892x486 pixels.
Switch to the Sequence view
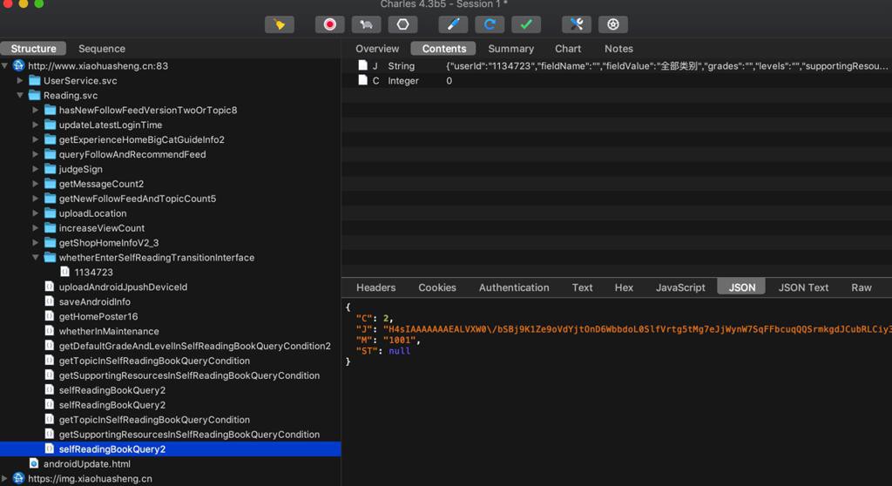(102, 49)
